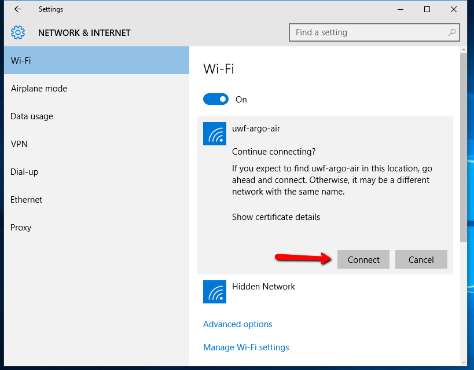Click the Hidden Network Wi-Fi icon
The image size is (474, 370).
pos(215,292)
